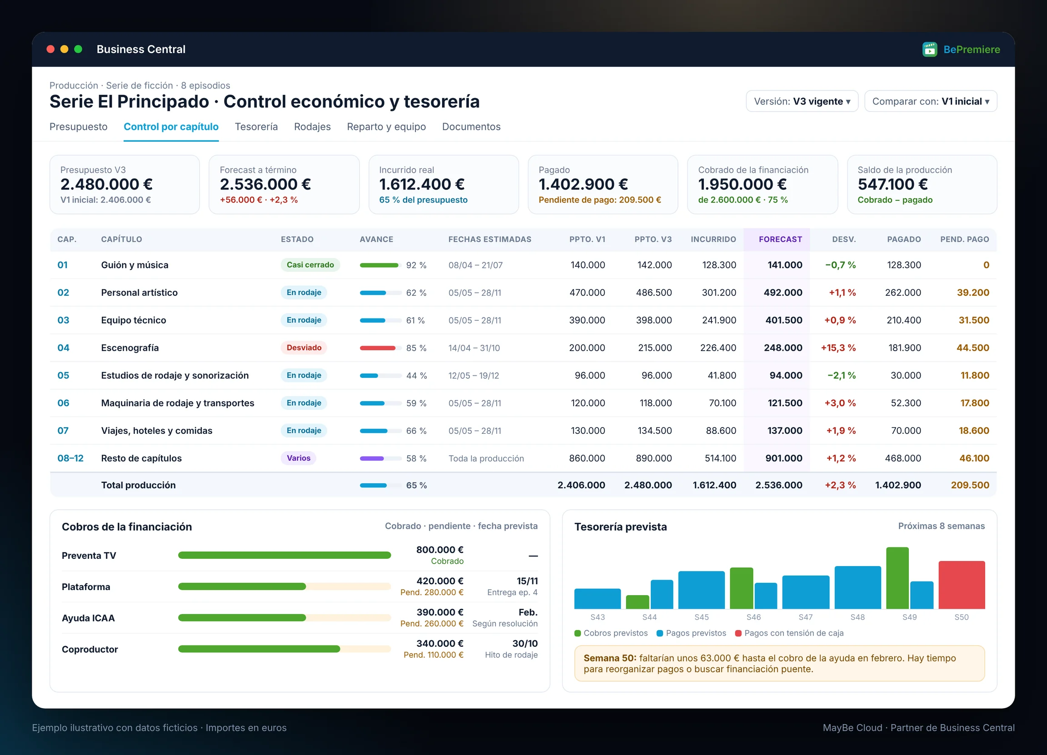Click the Forecast a término summary card
Image resolution: width=1047 pixels, height=755 pixels.
click(284, 184)
